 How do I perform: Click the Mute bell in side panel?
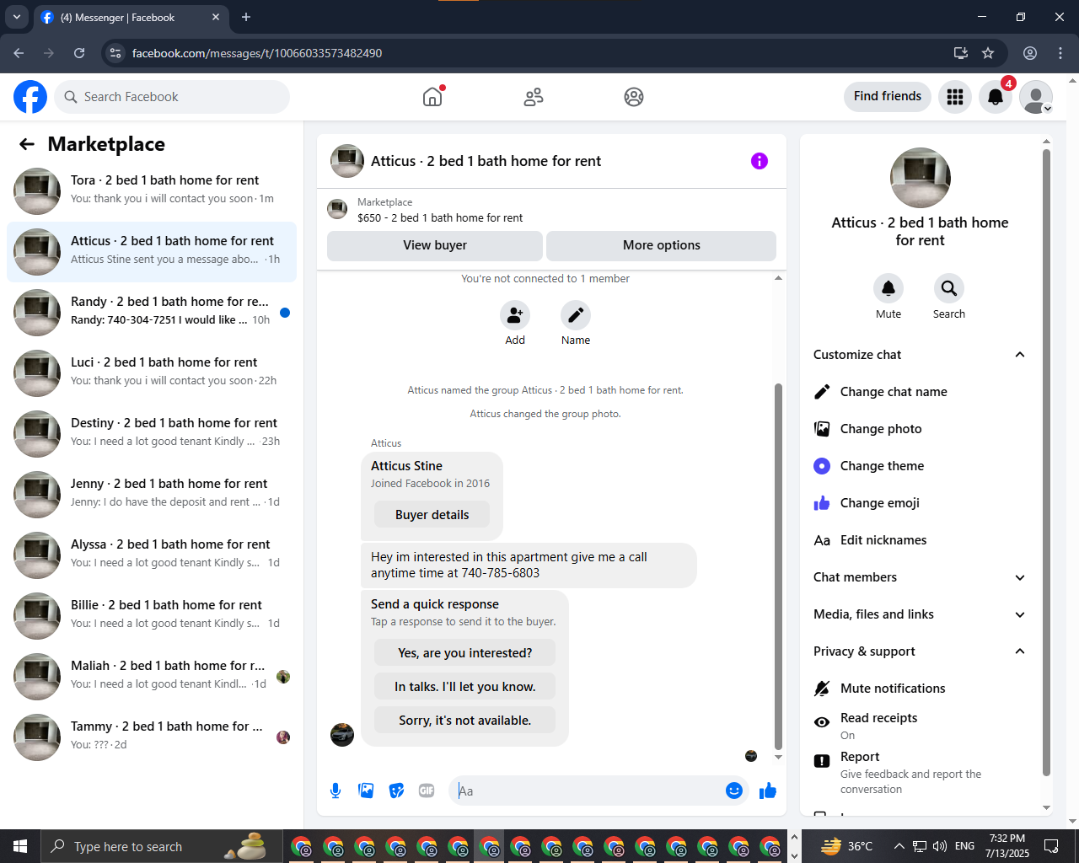(888, 288)
